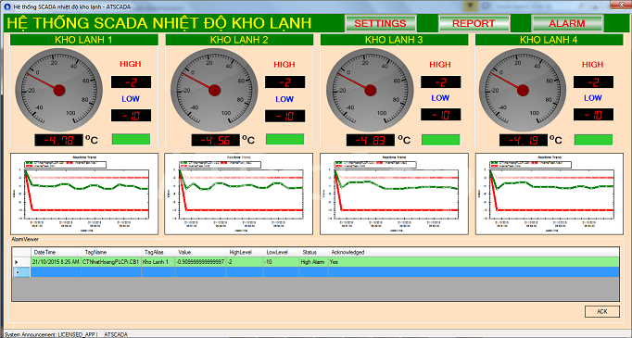Select Kho Lạnh 2 LOW setpoint display
632x338 pixels.
(x=285, y=116)
